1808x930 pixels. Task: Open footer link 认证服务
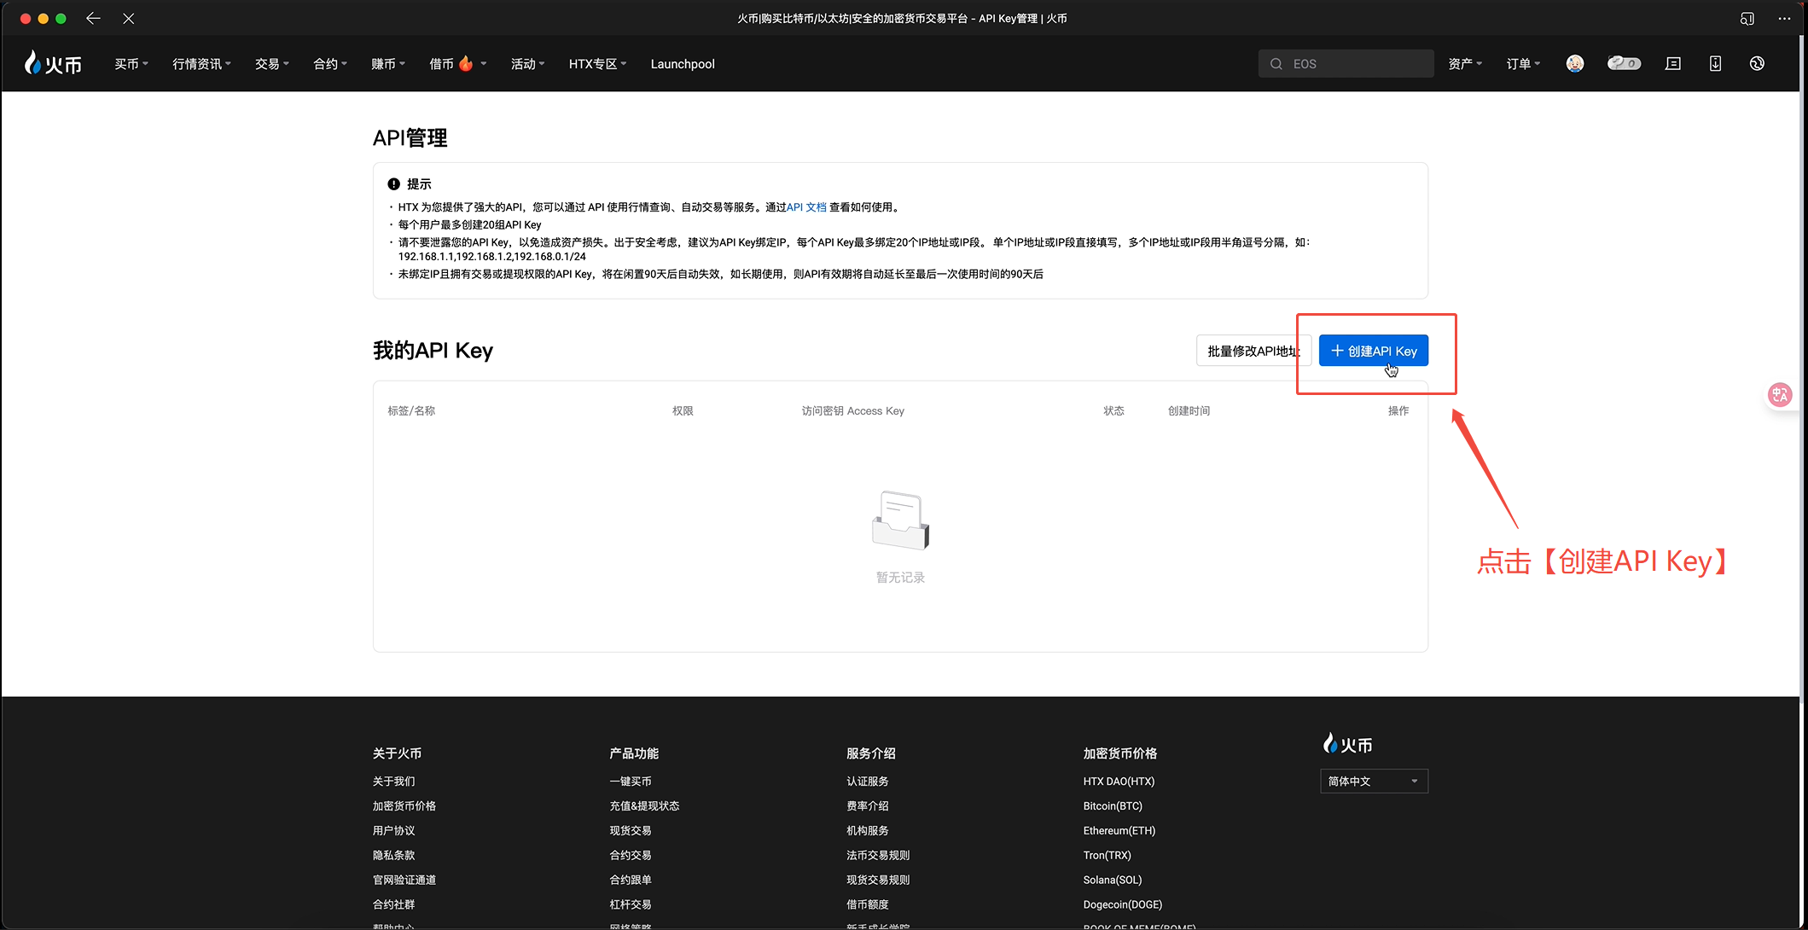pyautogui.click(x=868, y=781)
